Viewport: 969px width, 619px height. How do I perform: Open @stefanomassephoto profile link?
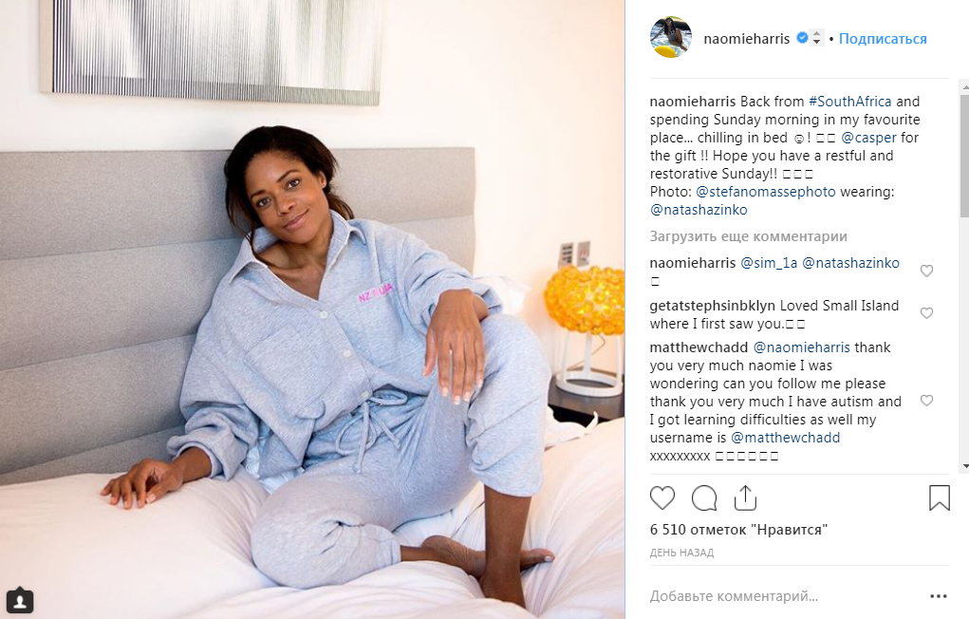point(766,192)
